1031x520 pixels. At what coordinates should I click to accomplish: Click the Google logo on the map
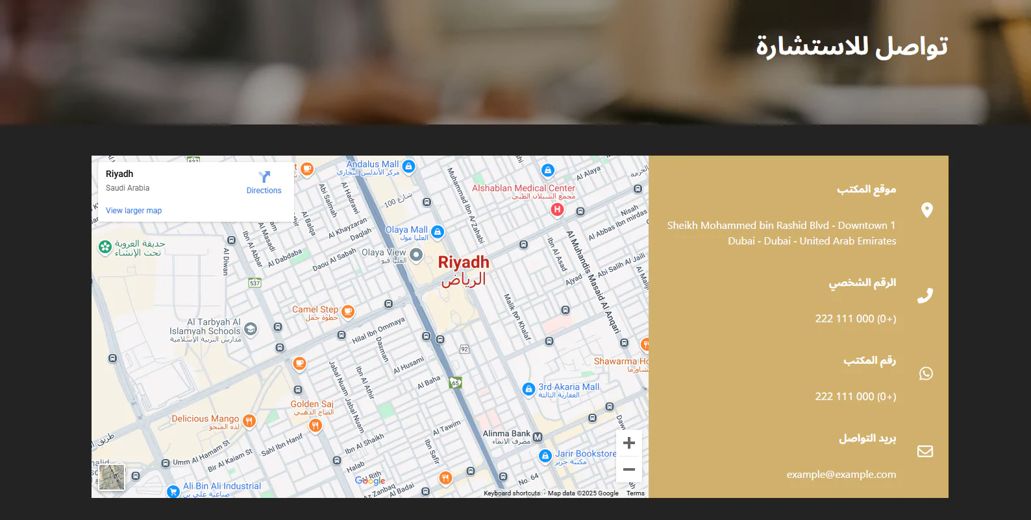370,480
